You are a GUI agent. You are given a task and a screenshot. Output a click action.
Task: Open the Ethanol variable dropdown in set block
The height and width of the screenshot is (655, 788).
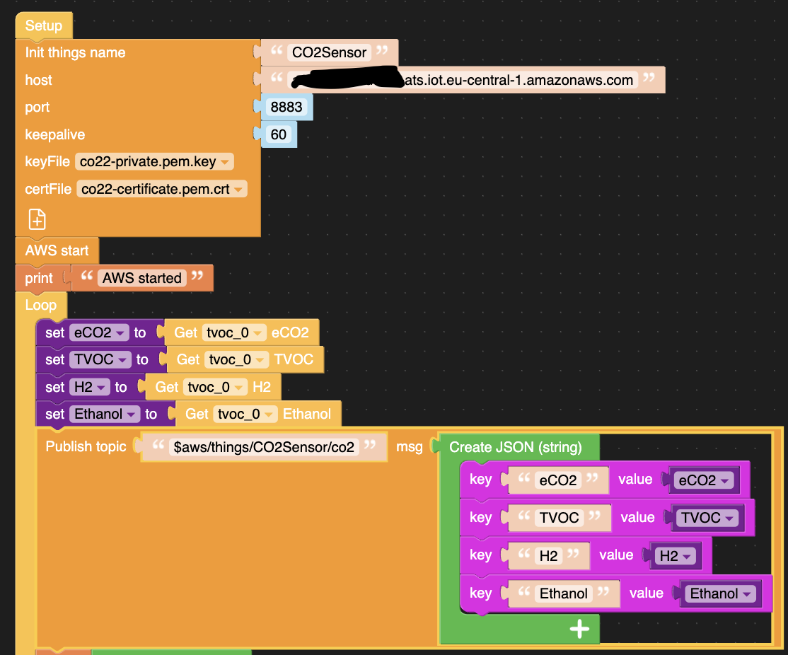click(105, 414)
